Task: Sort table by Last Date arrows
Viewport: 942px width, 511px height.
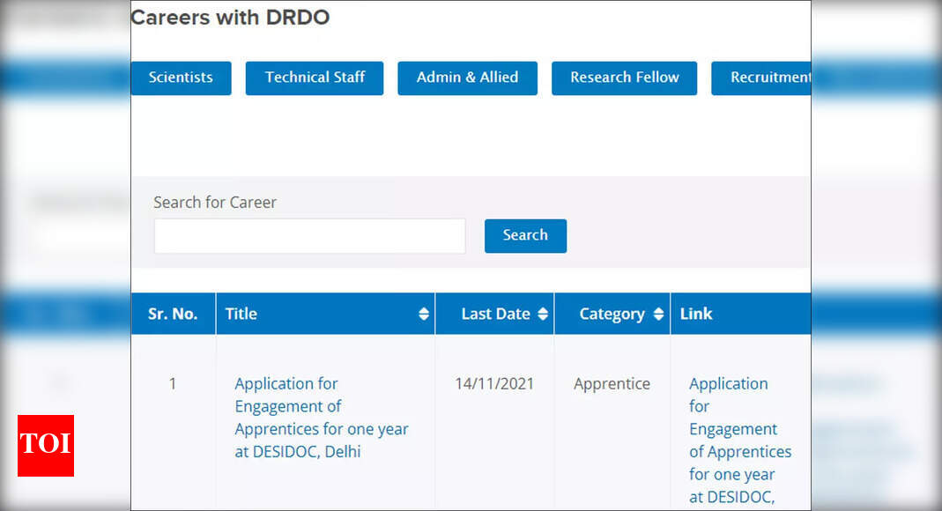Action: point(543,314)
